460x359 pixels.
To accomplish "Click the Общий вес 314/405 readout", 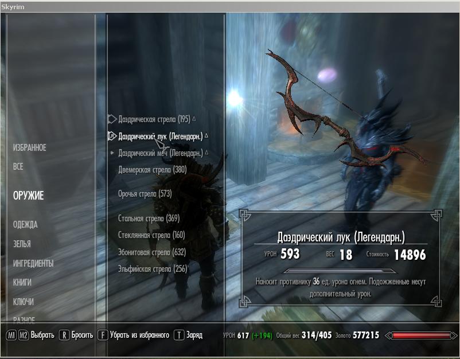I will (x=304, y=335).
